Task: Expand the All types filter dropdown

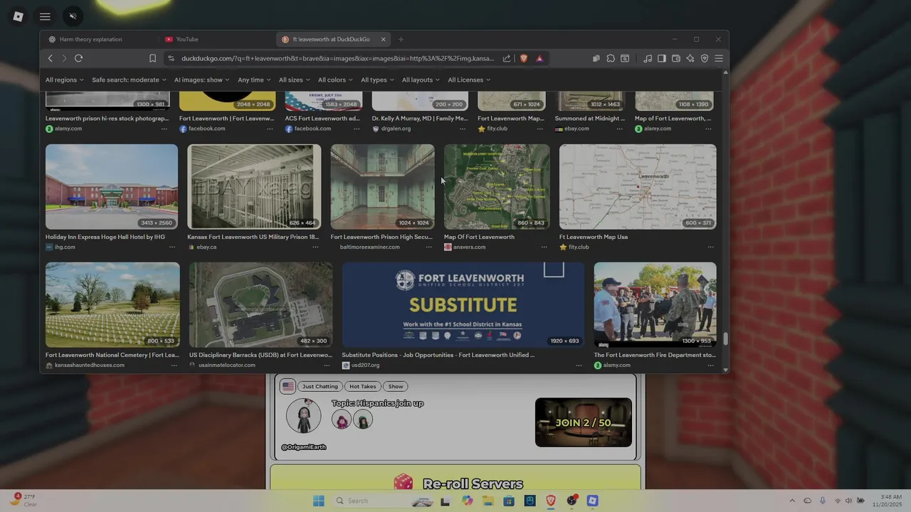Action: [x=377, y=80]
